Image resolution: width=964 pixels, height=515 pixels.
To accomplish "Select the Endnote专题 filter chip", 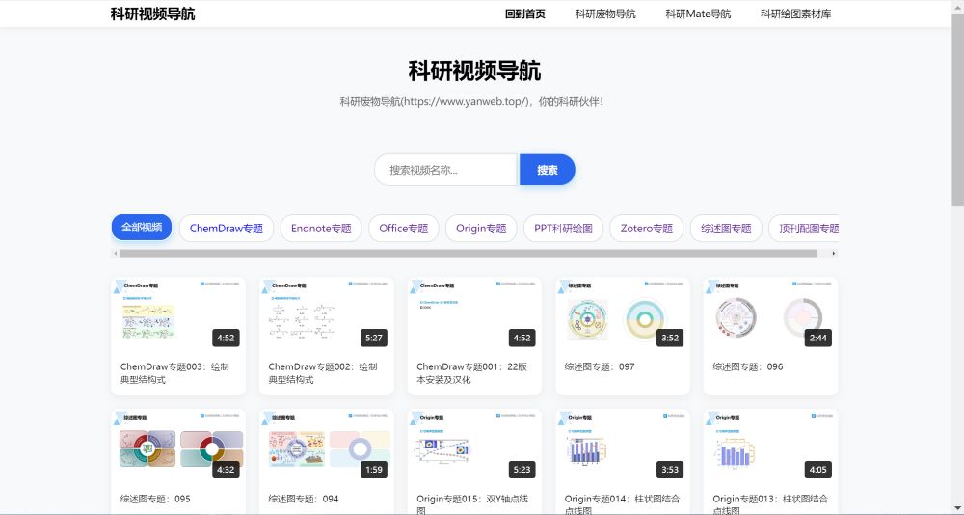I will pos(321,229).
